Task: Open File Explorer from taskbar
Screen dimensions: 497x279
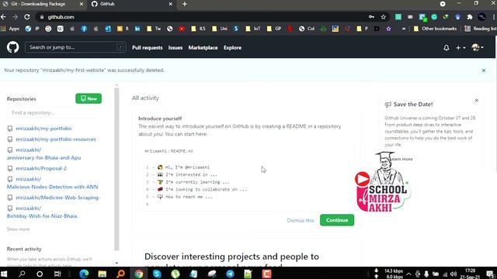Action: (102, 274)
